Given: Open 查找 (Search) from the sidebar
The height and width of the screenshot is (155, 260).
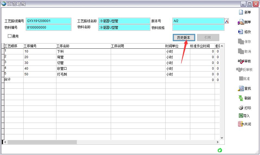Looking at the screenshot, I should click(241, 88).
